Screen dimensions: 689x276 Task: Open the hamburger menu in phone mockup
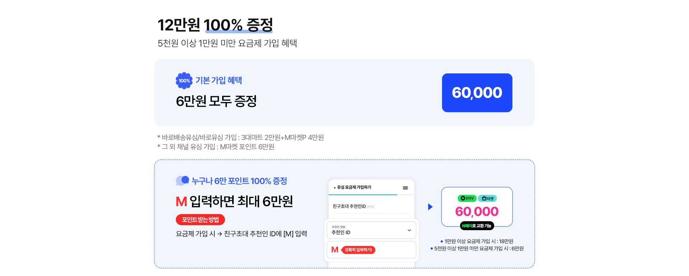coord(405,188)
